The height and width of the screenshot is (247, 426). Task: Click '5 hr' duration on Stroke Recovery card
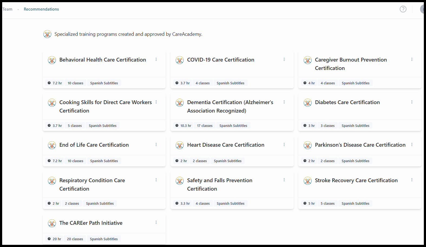point(309,203)
